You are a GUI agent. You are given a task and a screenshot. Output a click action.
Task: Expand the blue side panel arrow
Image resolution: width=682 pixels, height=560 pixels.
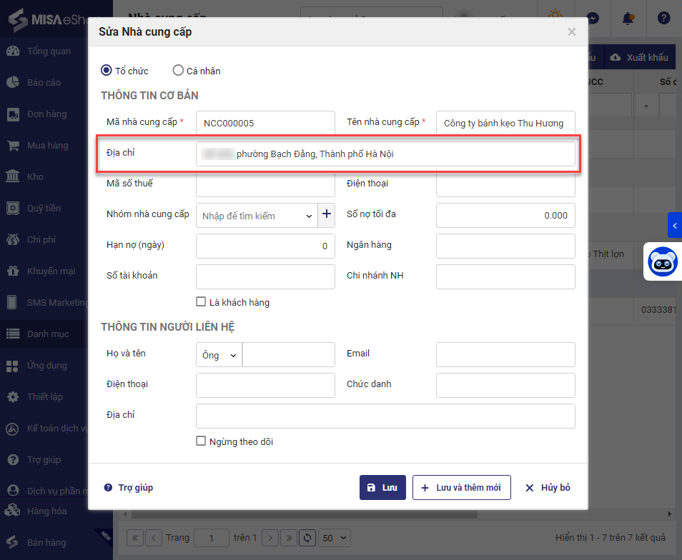[675, 226]
